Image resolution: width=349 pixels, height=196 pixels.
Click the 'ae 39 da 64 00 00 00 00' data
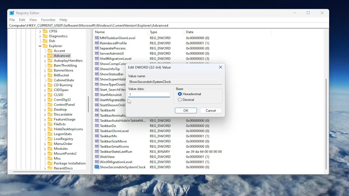(x=204, y=152)
